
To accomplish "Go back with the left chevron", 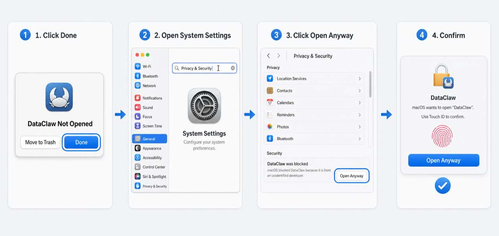I will [268, 56].
